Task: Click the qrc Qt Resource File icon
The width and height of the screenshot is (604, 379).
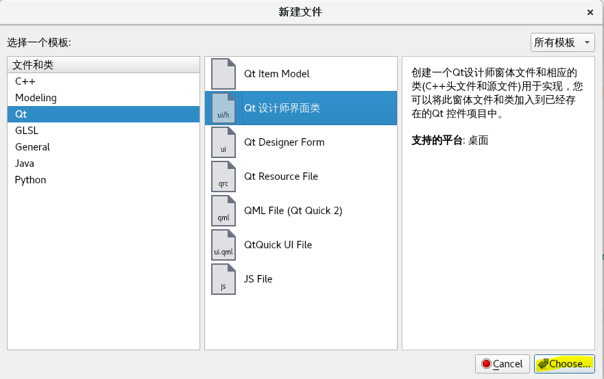Action: [x=224, y=177]
